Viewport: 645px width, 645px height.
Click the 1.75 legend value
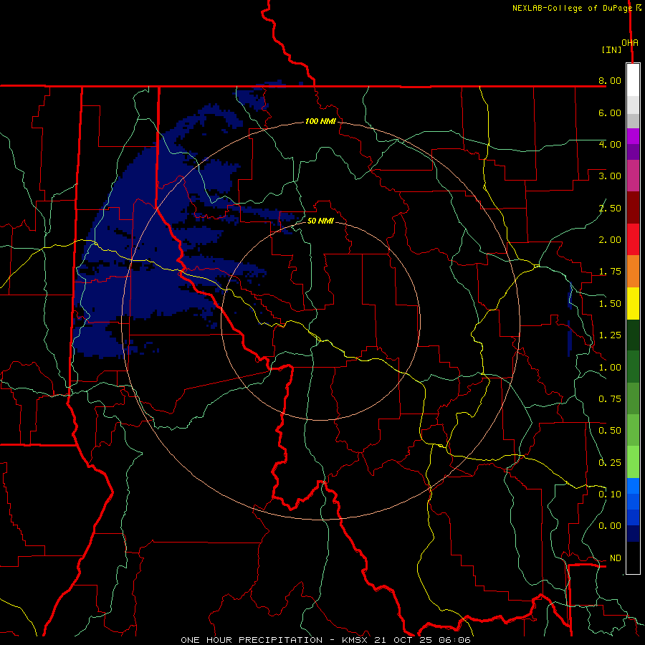pos(610,272)
